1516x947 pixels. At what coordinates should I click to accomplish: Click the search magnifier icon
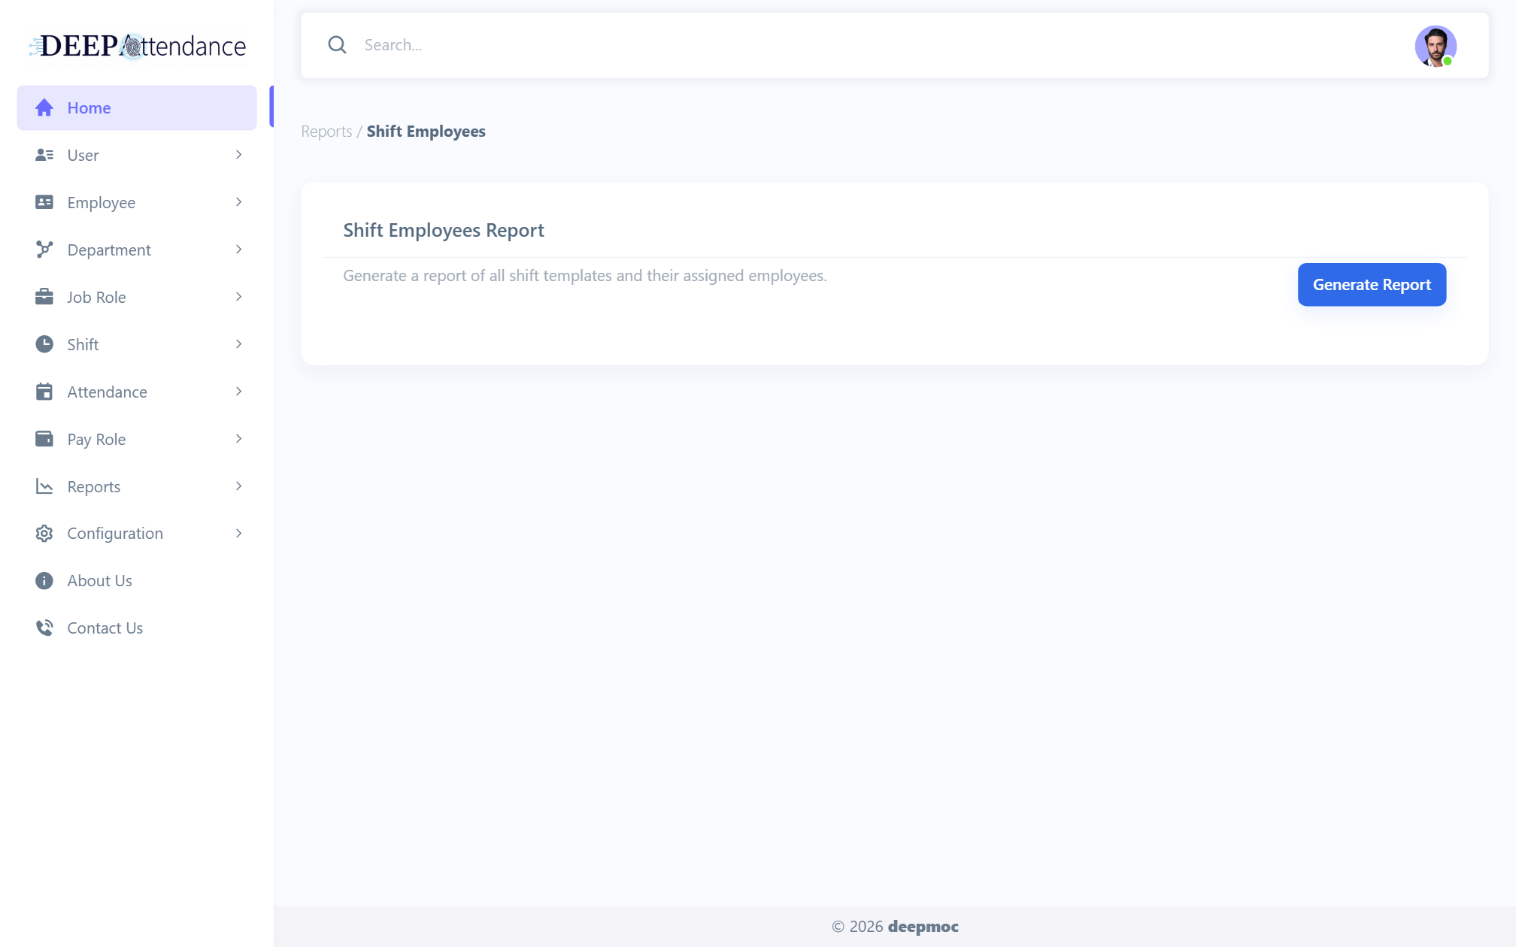(337, 45)
